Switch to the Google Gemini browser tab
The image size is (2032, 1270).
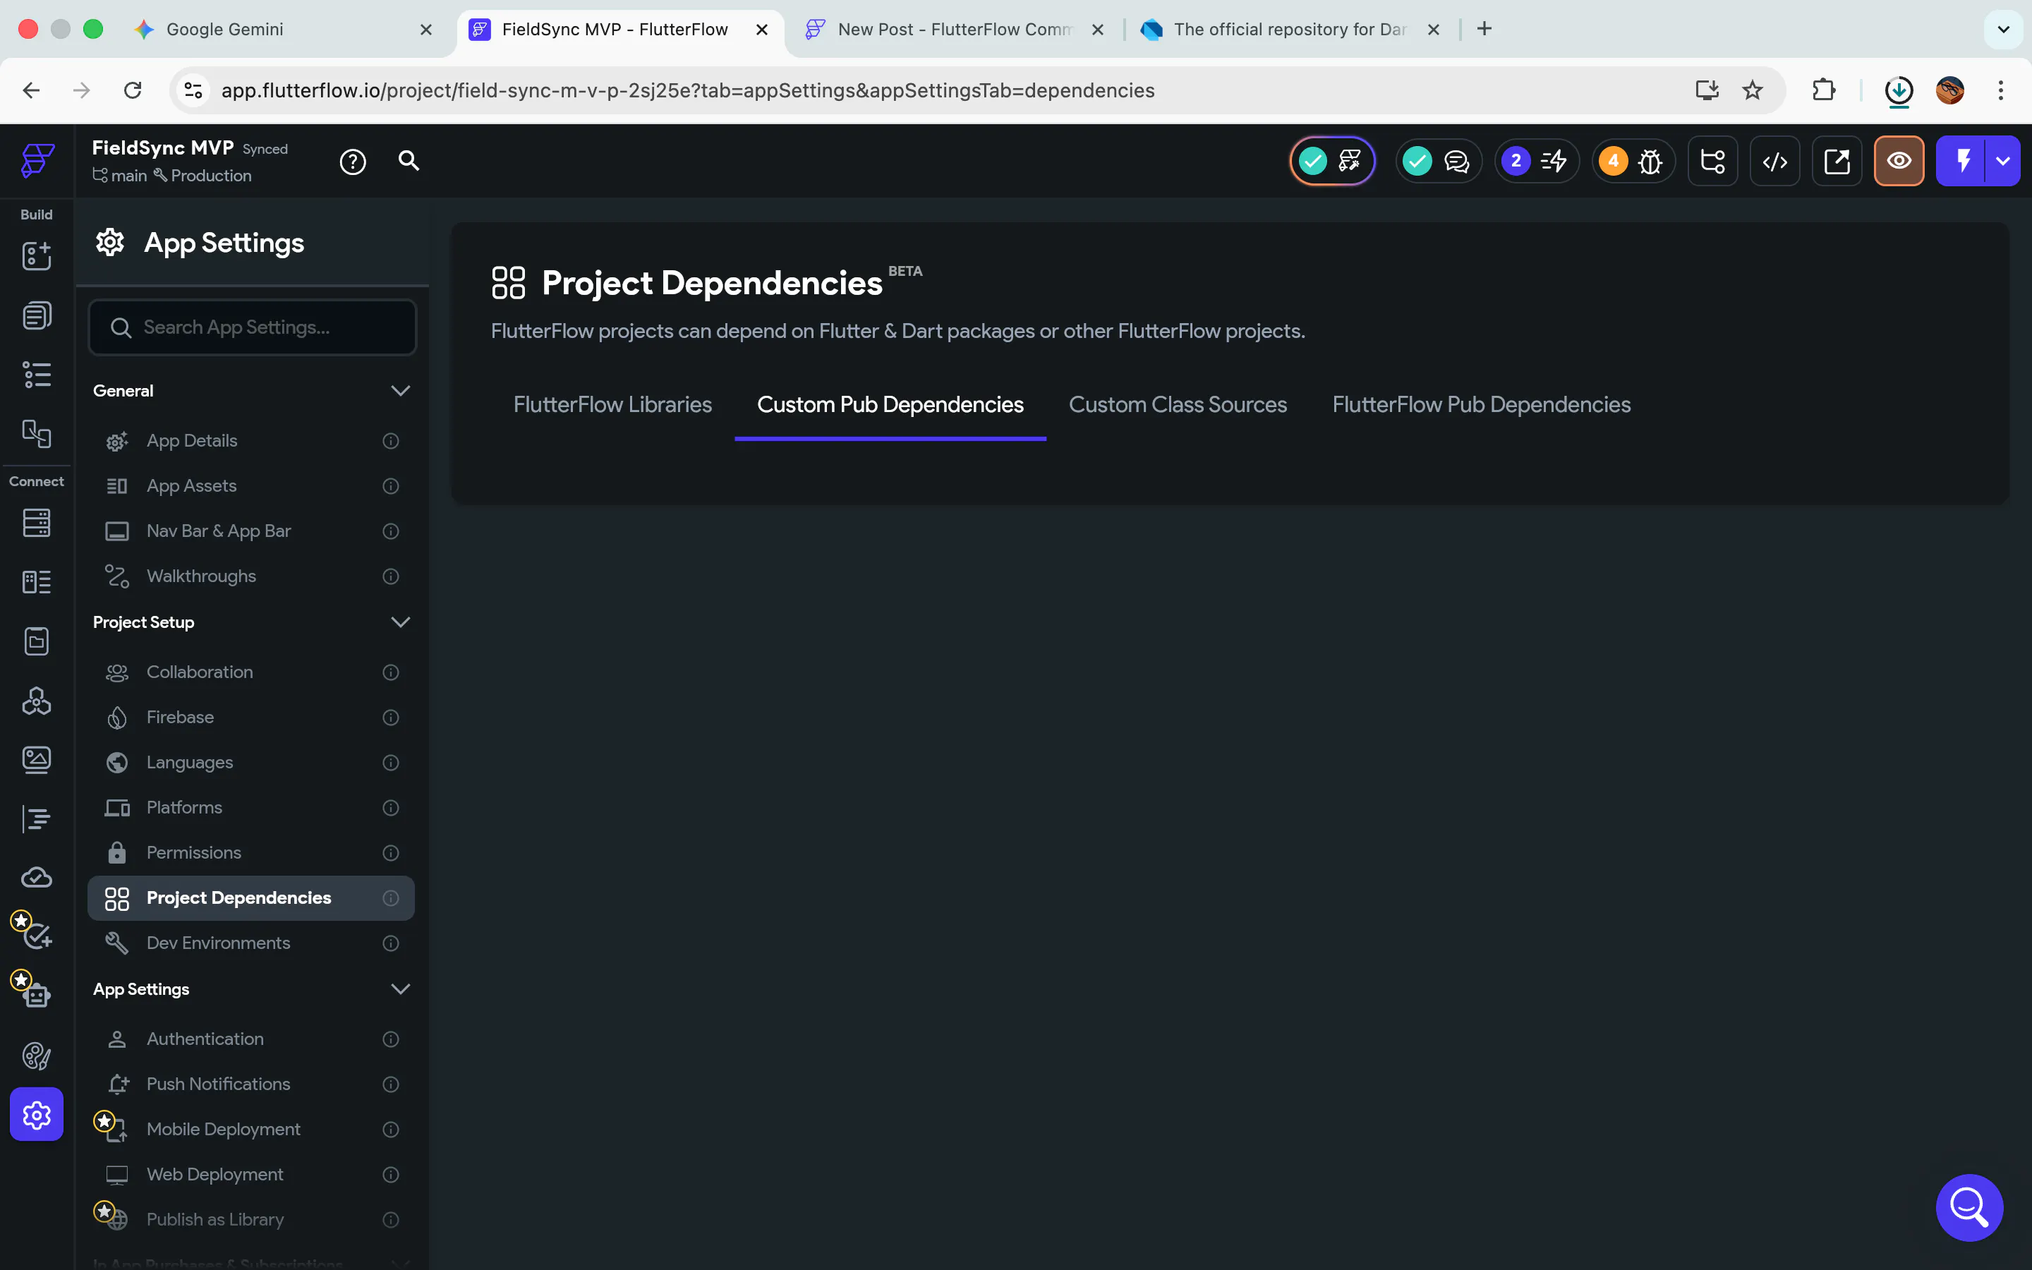tap(283, 30)
